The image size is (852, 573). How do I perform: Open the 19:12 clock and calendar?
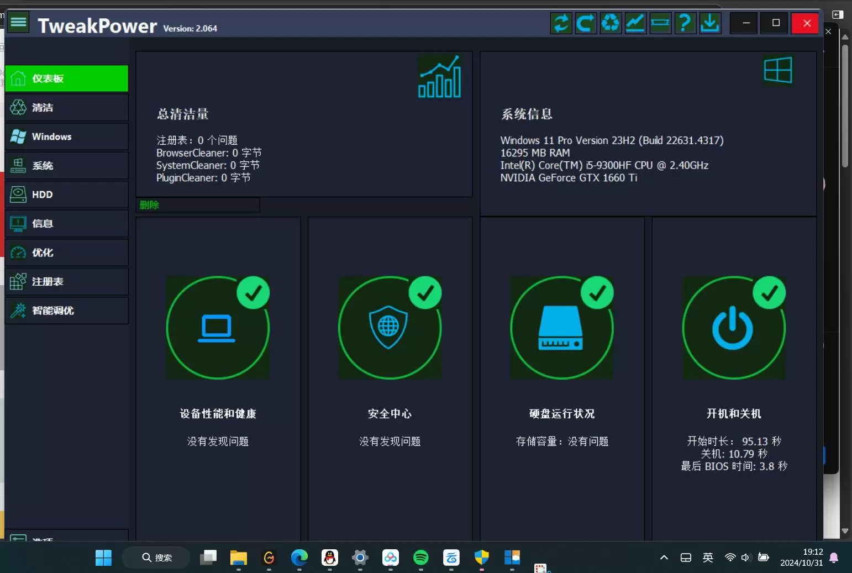point(802,558)
